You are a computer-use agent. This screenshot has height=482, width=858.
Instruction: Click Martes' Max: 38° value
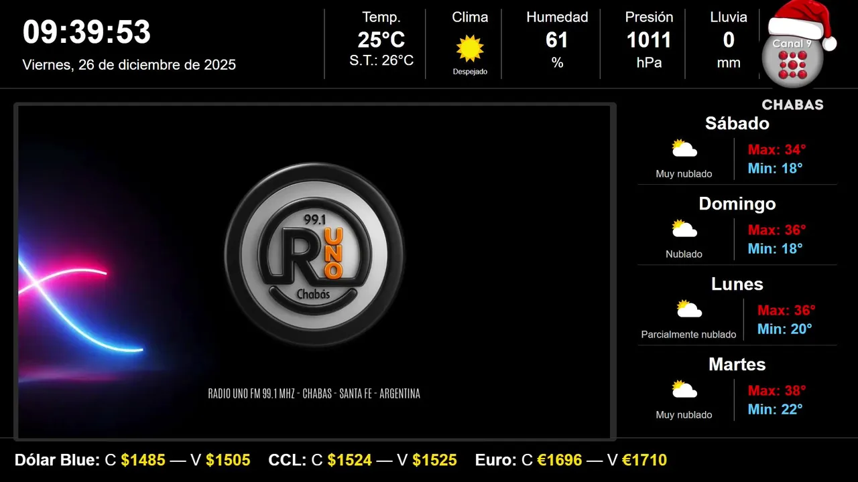(x=777, y=390)
